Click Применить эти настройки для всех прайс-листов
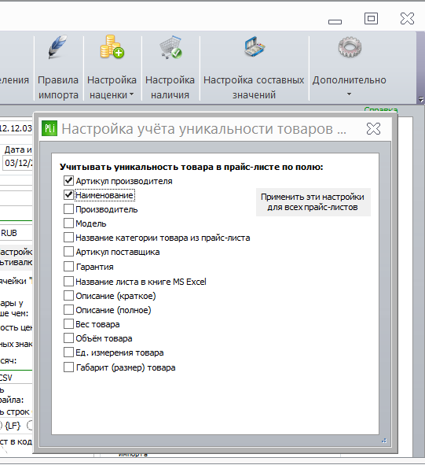This screenshot has height=465, width=425. (313, 202)
